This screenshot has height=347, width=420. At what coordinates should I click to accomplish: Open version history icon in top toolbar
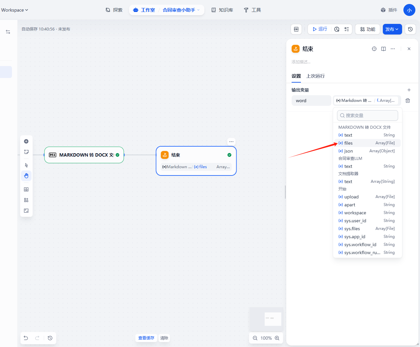point(410,29)
